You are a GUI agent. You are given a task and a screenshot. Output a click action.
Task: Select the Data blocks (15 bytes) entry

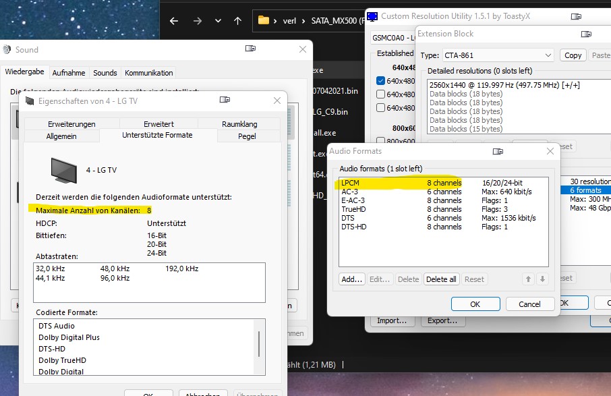click(x=519, y=129)
